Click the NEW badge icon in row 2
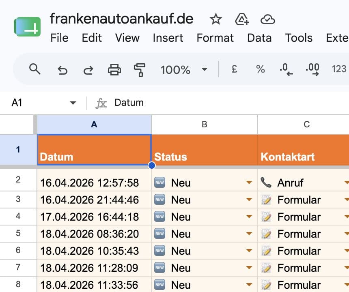349x292 pixels. pyautogui.click(x=159, y=182)
